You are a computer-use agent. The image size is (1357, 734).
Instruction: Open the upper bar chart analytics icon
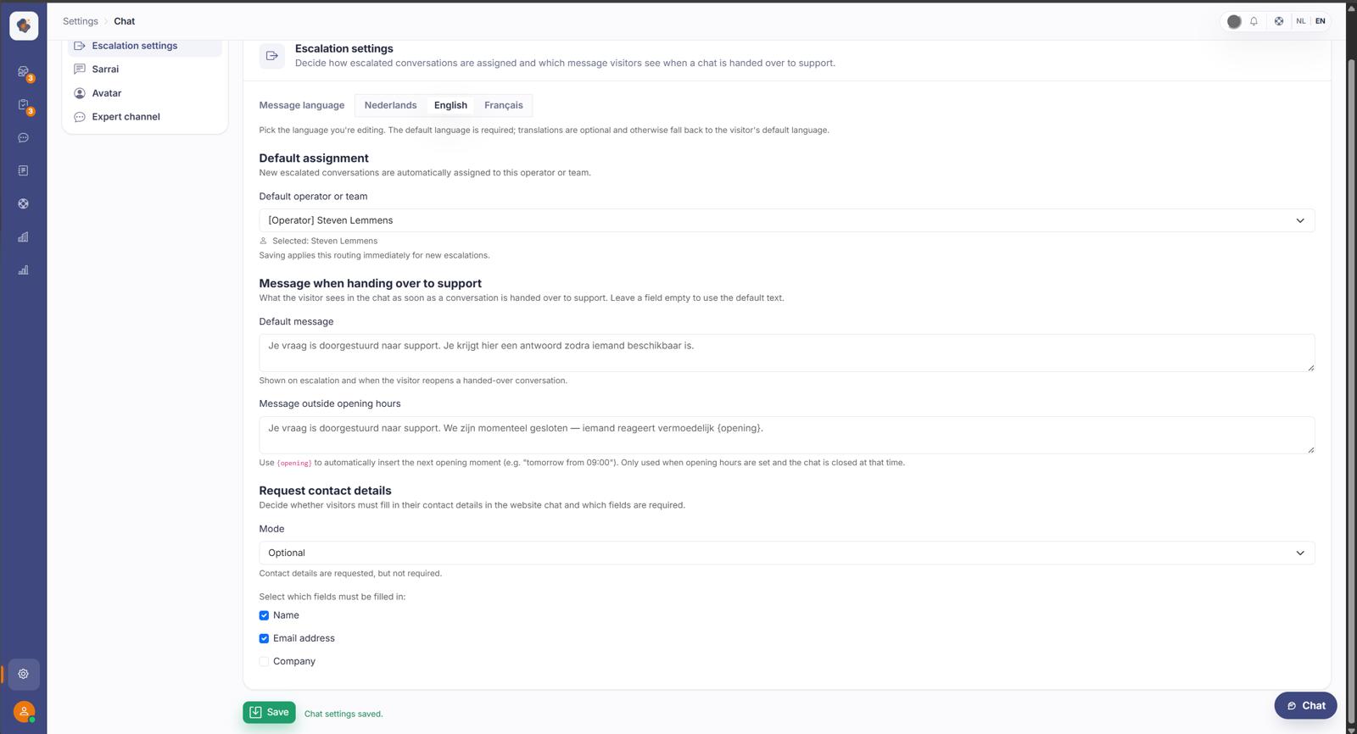pyautogui.click(x=24, y=237)
